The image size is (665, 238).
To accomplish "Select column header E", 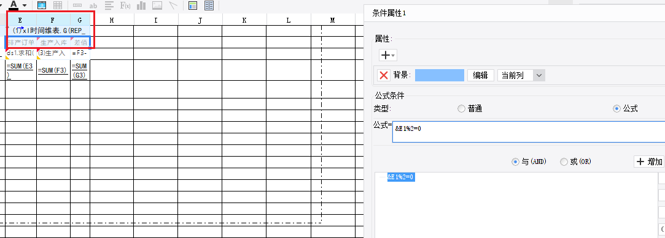I will click(20, 20).
